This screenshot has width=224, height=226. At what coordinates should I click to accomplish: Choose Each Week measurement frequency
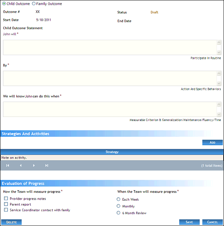click(119, 200)
